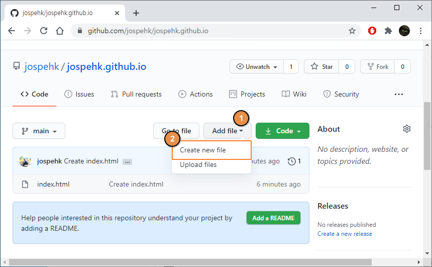The image size is (432, 267).
Task: Open the Security tab
Action: coord(341,95)
